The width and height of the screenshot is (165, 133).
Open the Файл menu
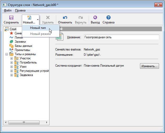tap(8, 10)
